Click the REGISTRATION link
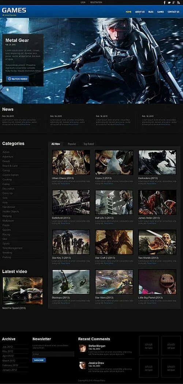 pos(96,3)
